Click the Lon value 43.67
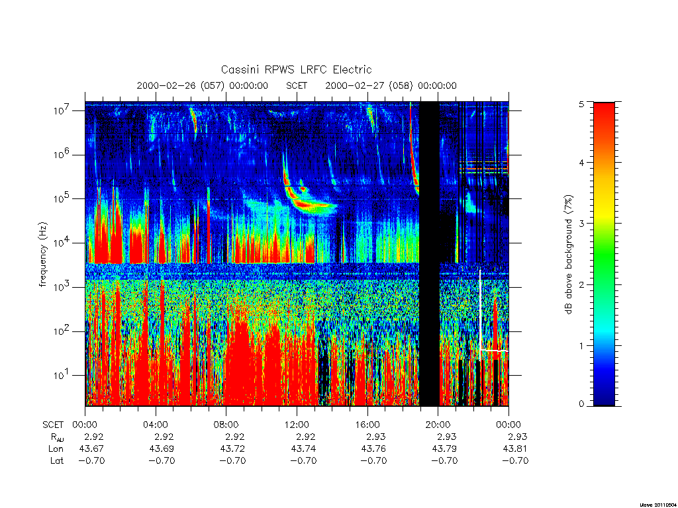The width and height of the screenshot is (678, 508). (91, 449)
